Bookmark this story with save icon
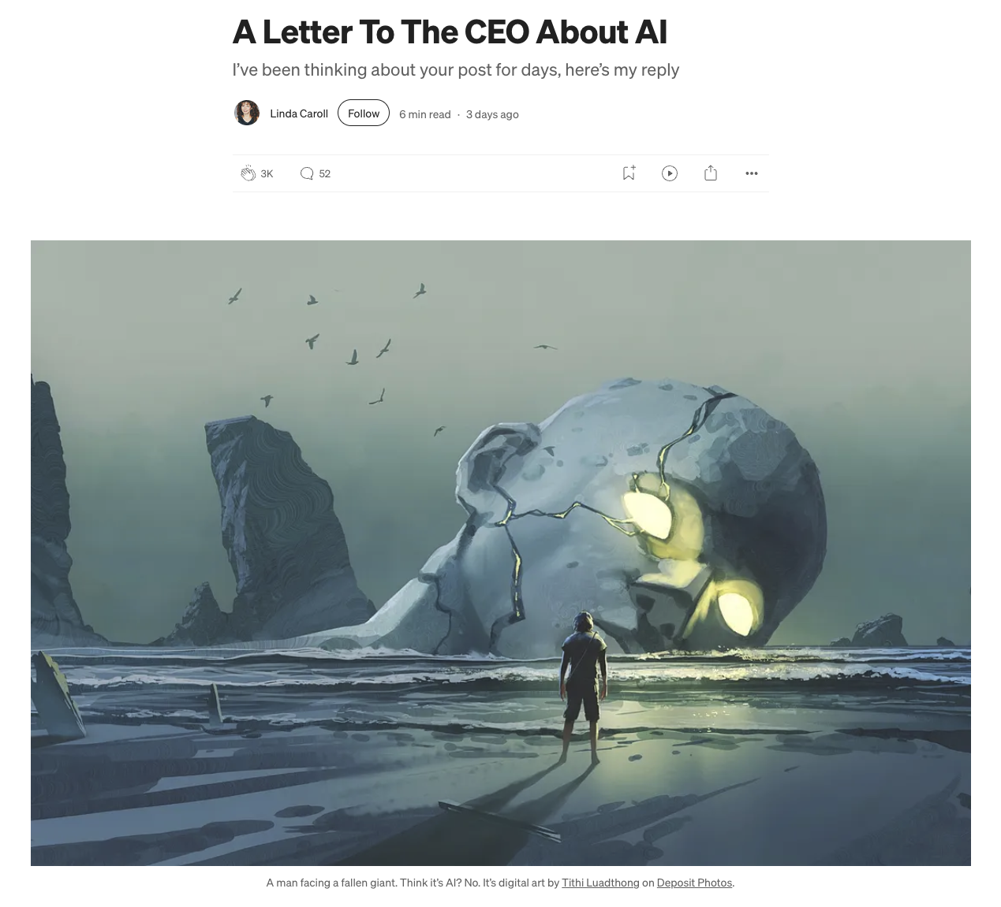This screenshot has height=907, width=1001. coord(629,173)
